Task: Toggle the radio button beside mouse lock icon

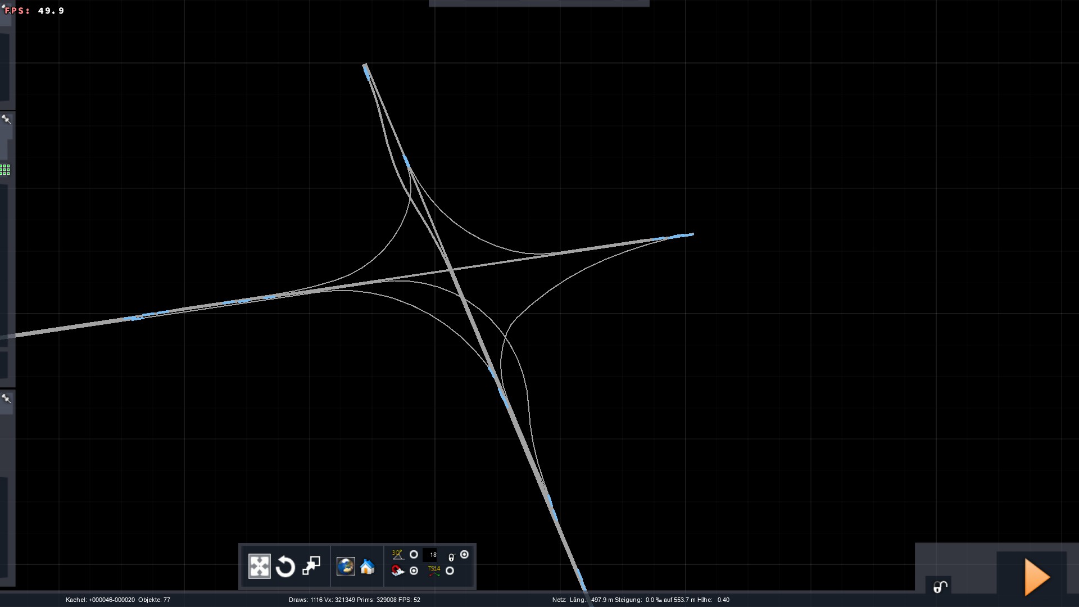Action: click(x=464, y=555)
